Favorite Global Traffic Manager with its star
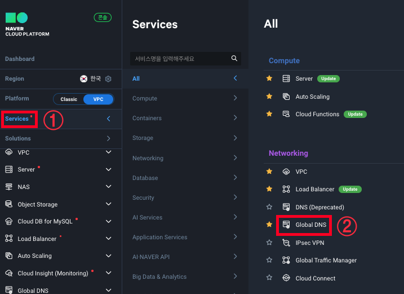 [269, 260]
